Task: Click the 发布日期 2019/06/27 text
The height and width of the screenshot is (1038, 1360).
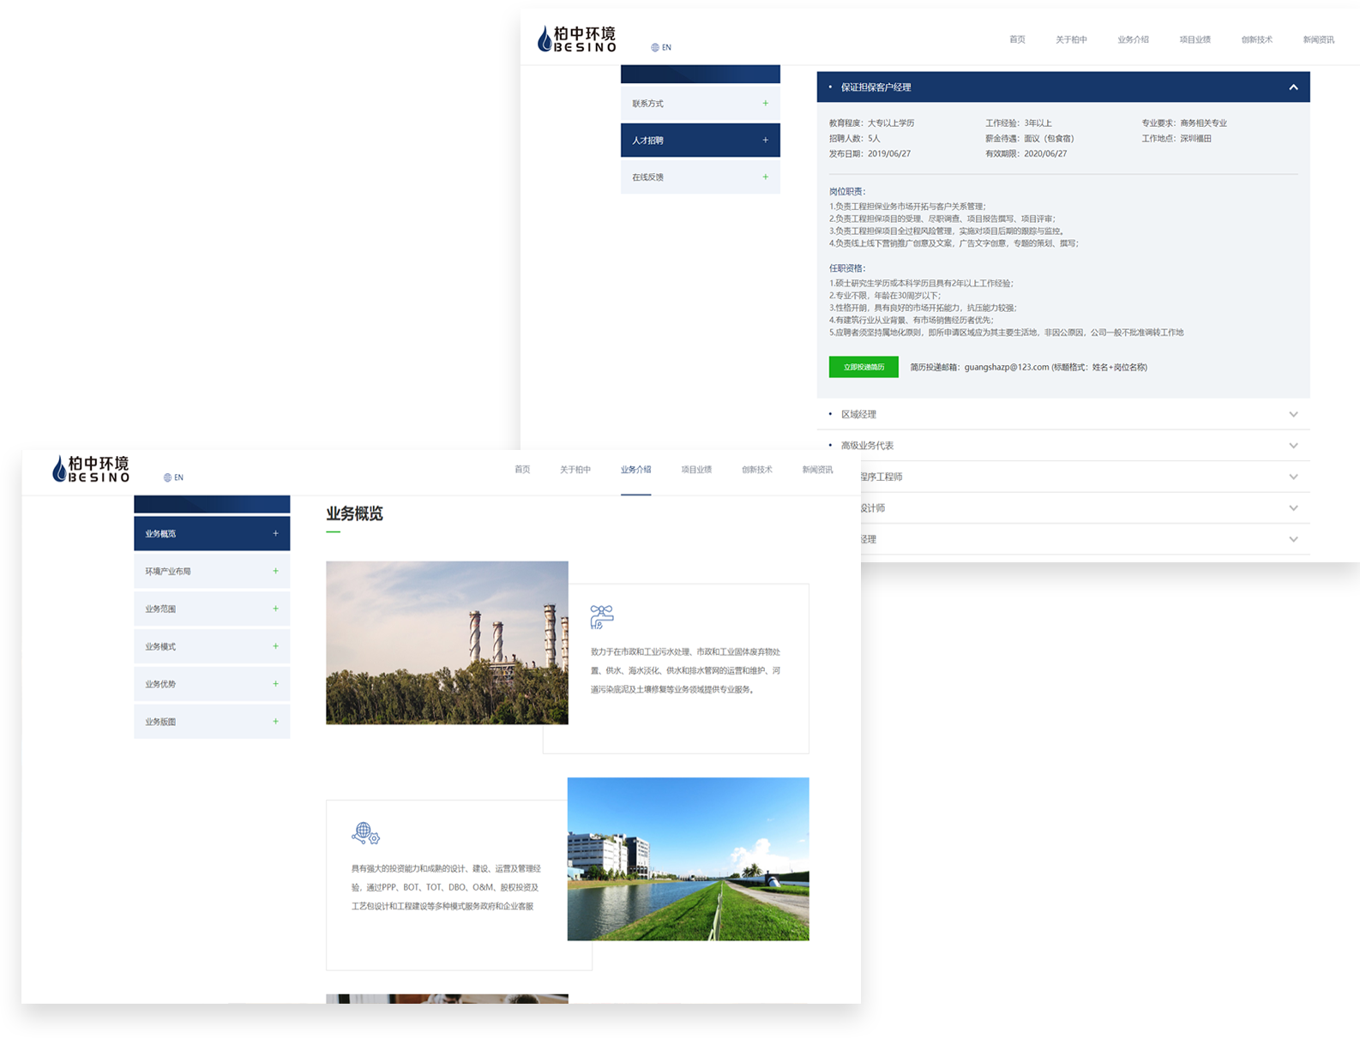Action: point(870,154)
